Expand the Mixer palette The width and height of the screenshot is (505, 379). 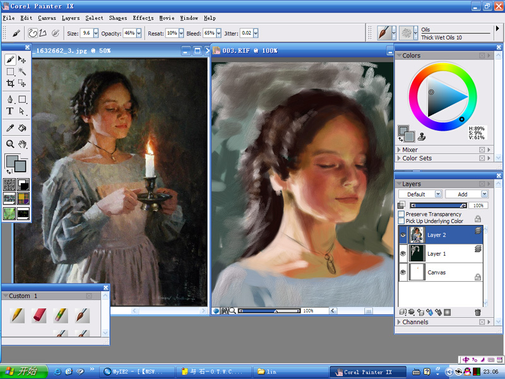click(x=399, y=150)
